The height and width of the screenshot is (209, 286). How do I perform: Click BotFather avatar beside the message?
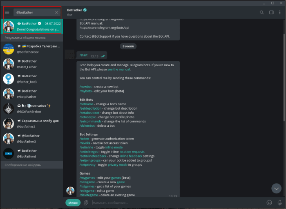click(x=70, y=191)
